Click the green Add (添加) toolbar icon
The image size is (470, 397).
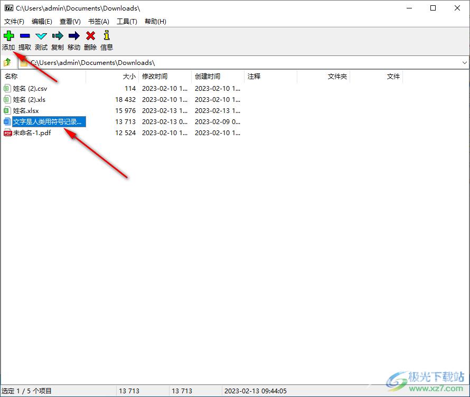pos(8,36)
